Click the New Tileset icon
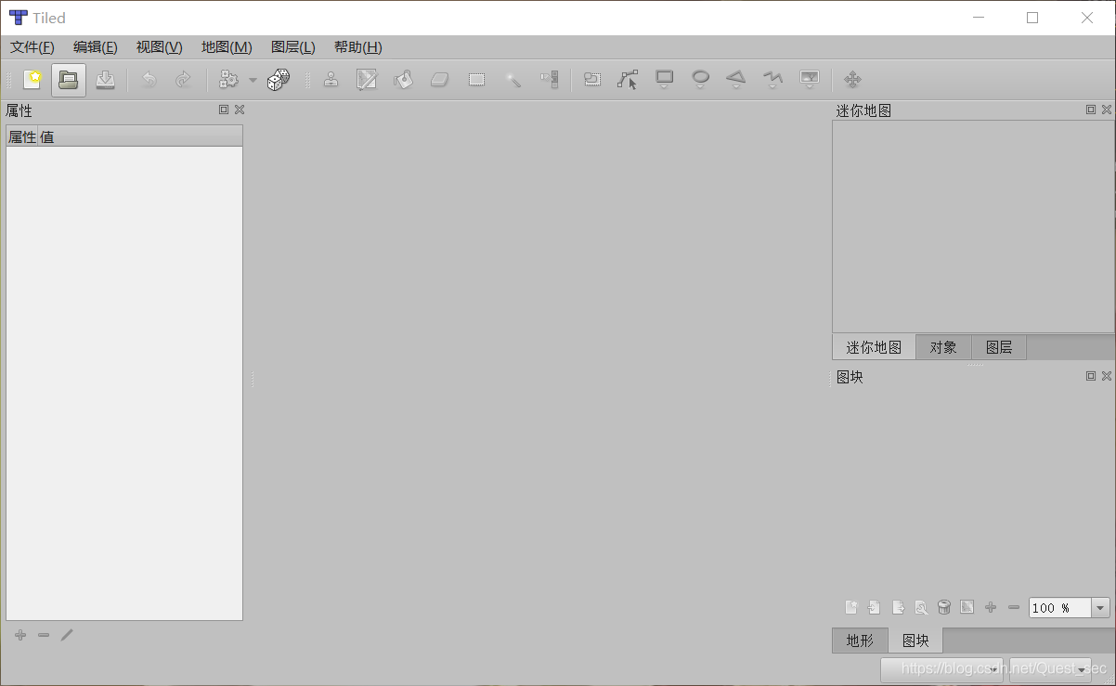 pos(851,608)
